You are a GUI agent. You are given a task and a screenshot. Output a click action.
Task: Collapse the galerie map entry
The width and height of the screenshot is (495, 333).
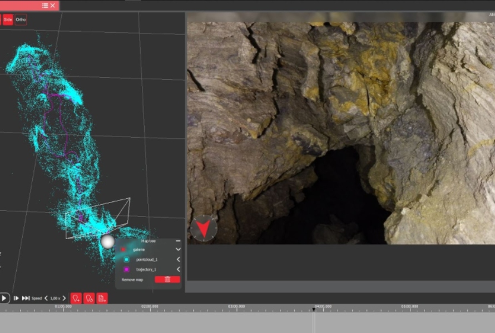178,250
